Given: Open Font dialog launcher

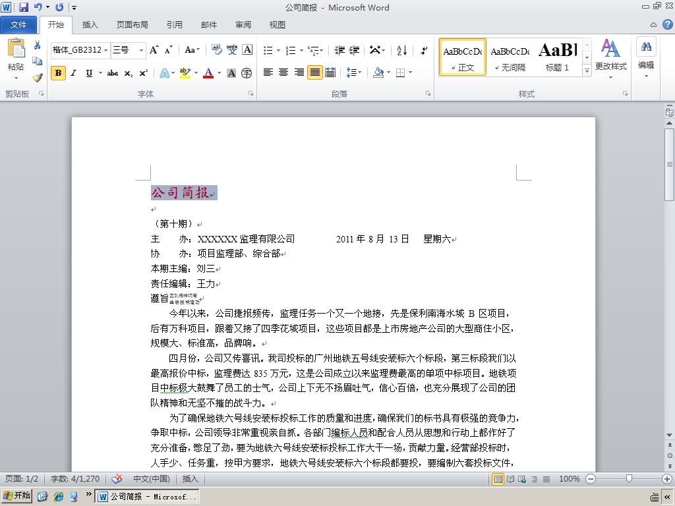Looking at the screenshot, I should pyautogui.click(x=251, y=94).
